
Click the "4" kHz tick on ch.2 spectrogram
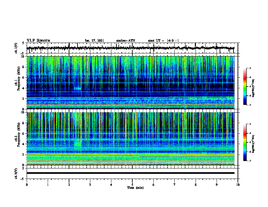pos(24,144)
